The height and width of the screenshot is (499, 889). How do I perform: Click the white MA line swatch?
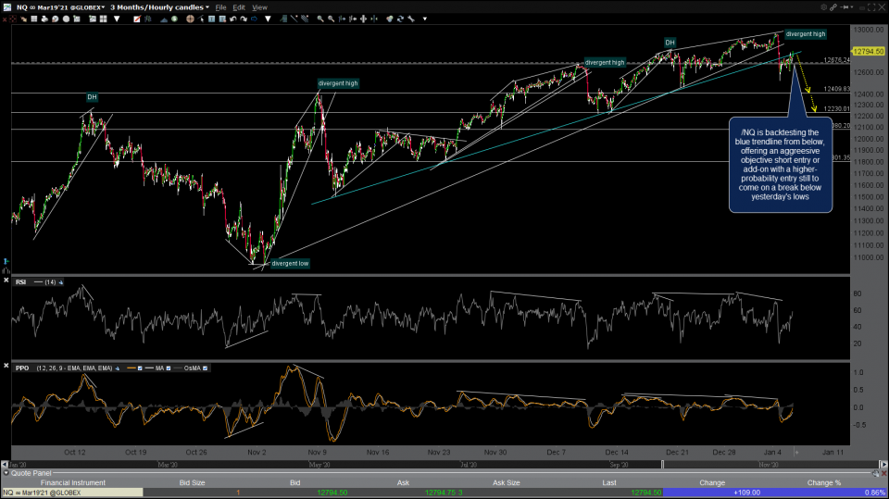150,368
